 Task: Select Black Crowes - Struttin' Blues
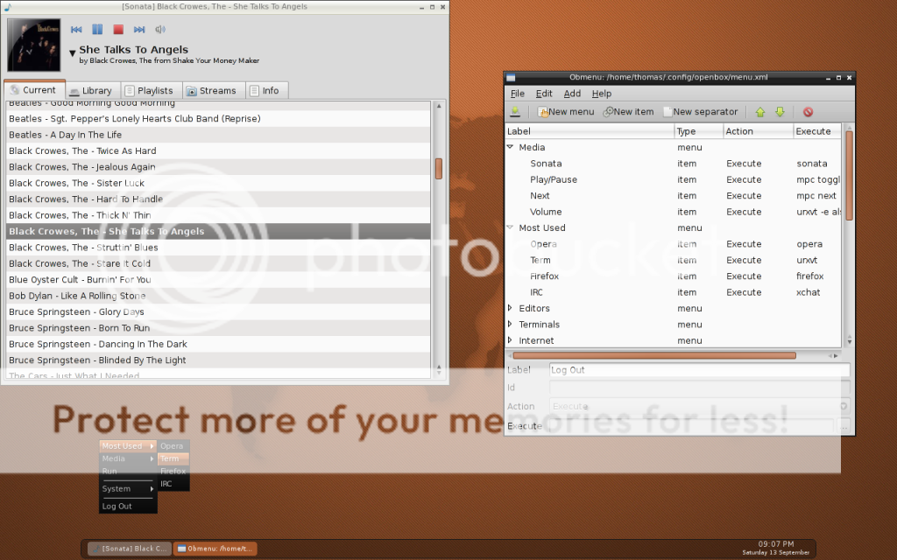(x=218, y=248)
